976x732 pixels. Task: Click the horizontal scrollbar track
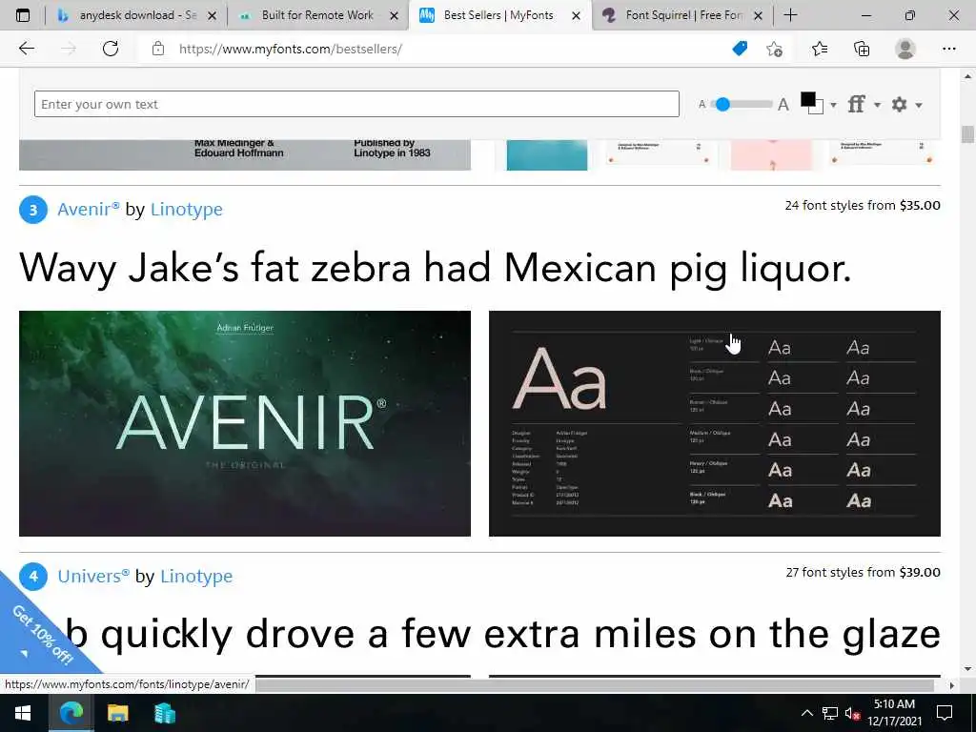pos(595,684)
